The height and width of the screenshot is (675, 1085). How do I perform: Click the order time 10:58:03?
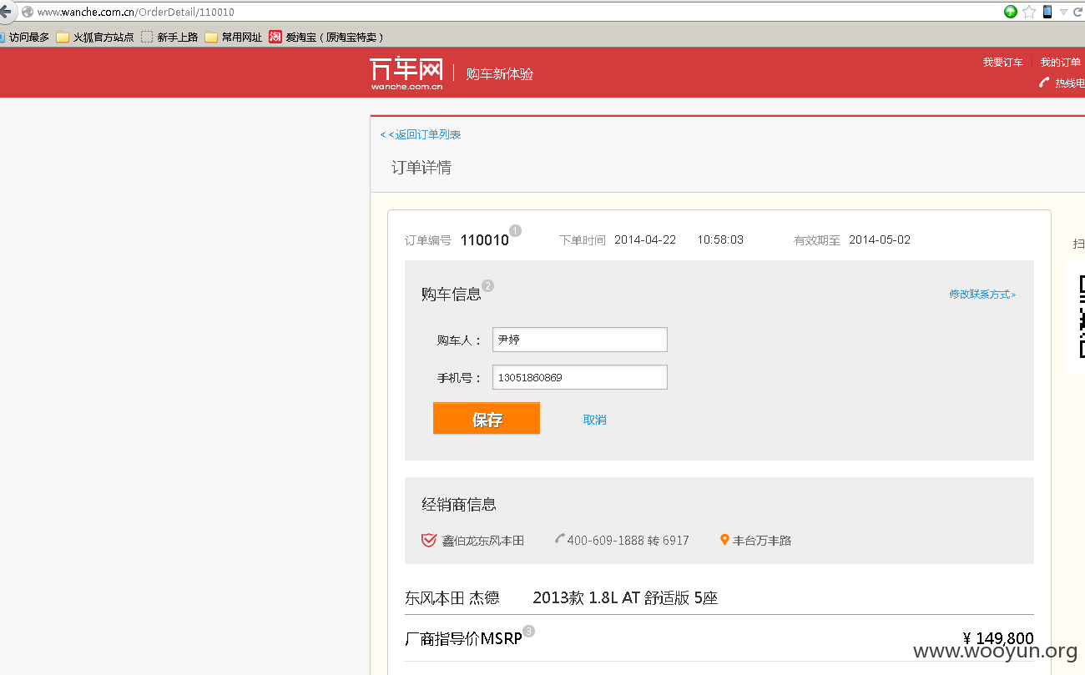click(720, 239)
